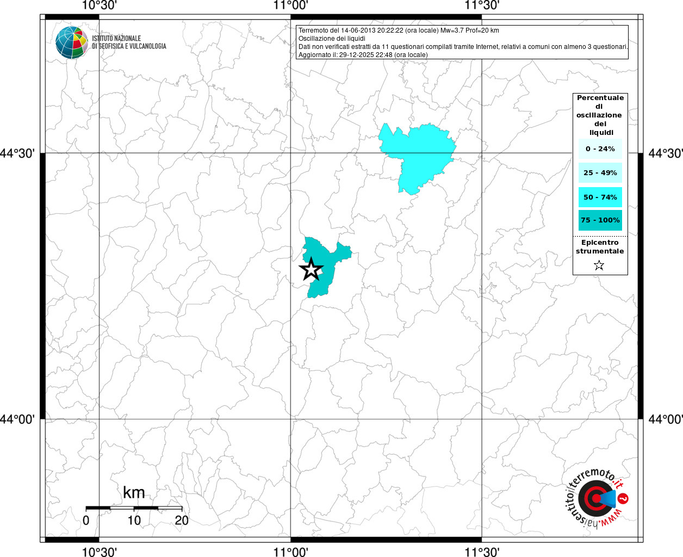Image resolution: width=683 pixels, height=557 pixels.
Task: Click the epicenter star on the map
Action: click(x=311, y=269)
